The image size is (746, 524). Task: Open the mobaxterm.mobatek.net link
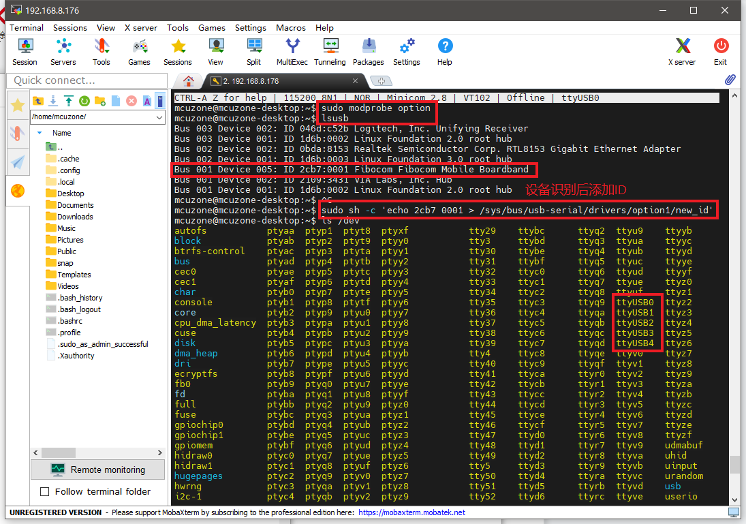(411, 512)
